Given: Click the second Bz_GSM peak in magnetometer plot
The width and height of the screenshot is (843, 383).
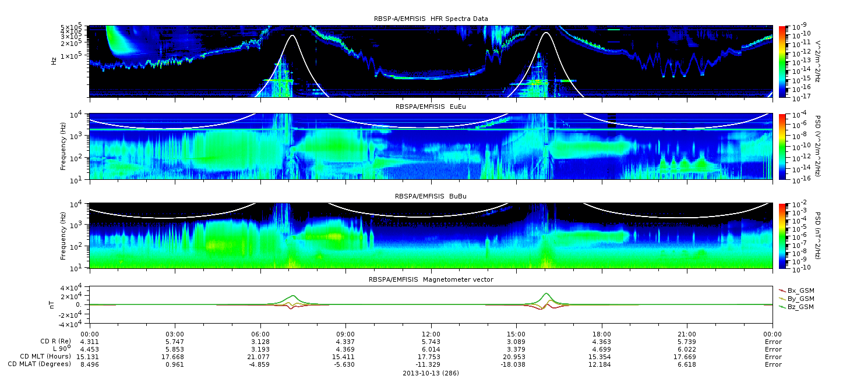Looking at the screenshot, I should pyautogui.click(x=546, y=293).
